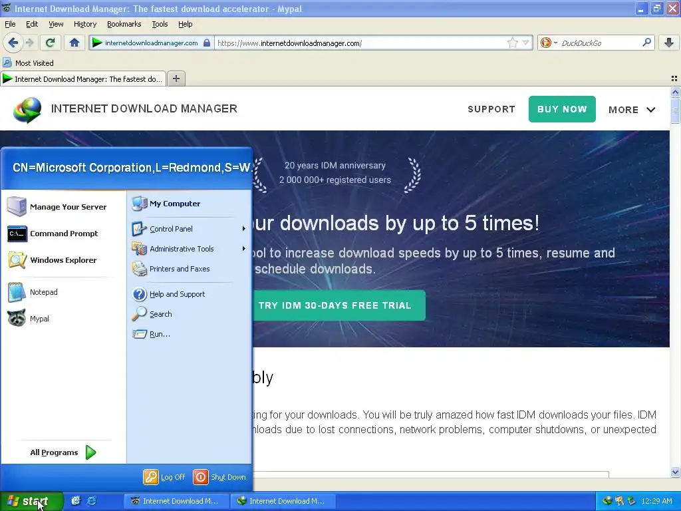
Task: Open the View menu
Action: pyautogui.click(x=56, y=24)
